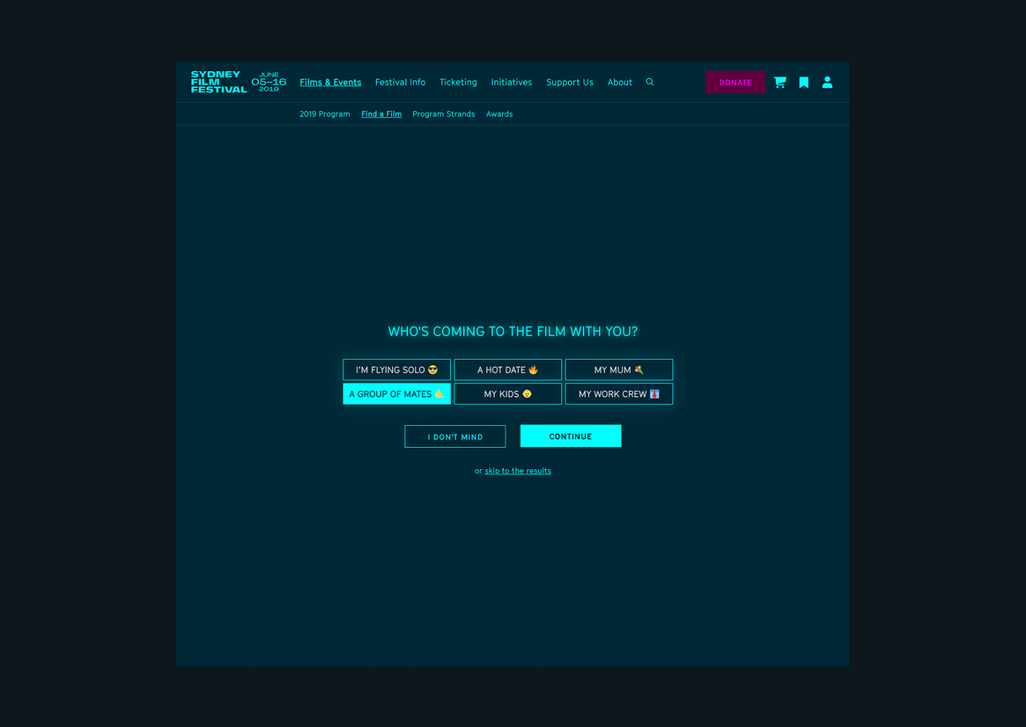The width and height of the screenshot is (1026, 727).
Task: Click the search magnifier icon
Action: [x=650, y=82]
